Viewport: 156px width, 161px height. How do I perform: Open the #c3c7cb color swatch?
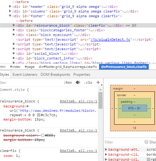tap(39, 115)
